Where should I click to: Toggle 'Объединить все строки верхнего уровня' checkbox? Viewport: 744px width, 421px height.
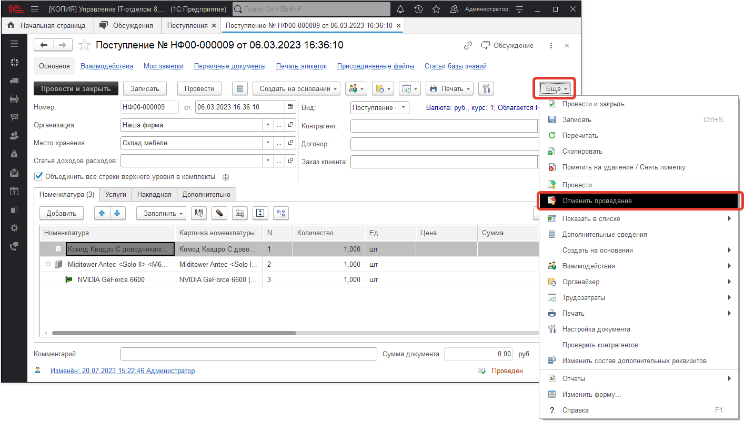tap(38, 176)
